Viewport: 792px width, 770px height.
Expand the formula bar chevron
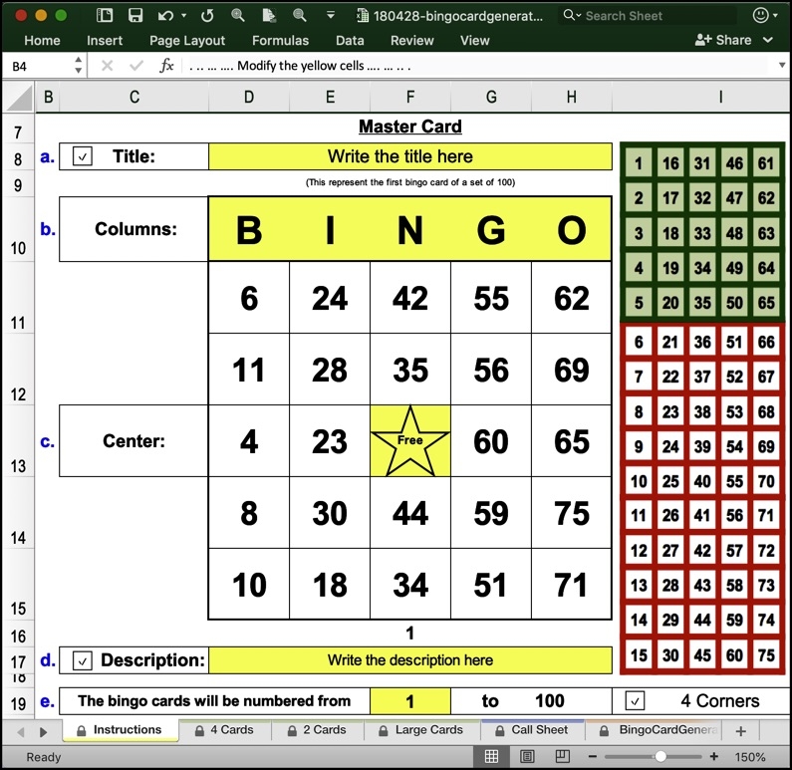(x=780, y=66)
